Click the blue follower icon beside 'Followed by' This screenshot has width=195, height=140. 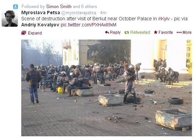pos(16,7)
